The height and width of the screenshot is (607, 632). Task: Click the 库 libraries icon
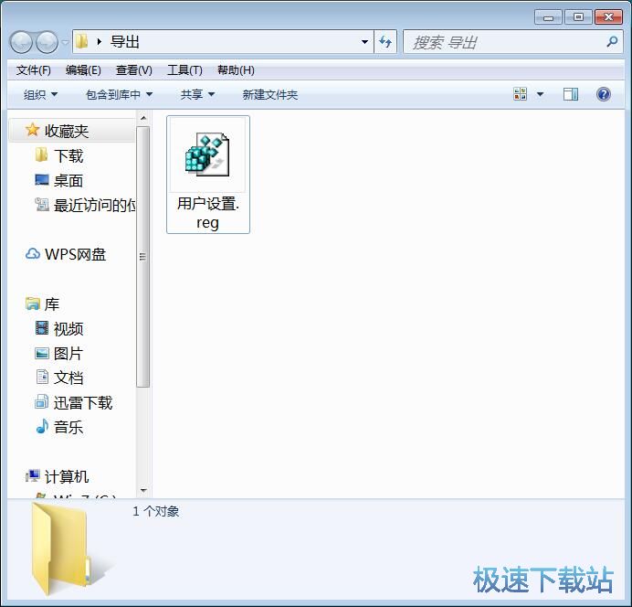[x=33, y=303]
